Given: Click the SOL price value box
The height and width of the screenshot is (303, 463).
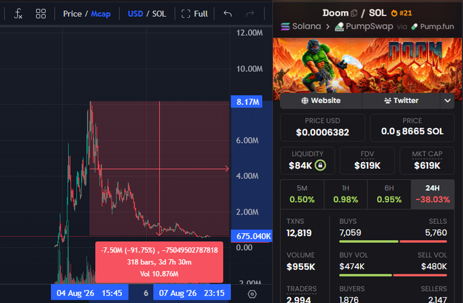Looking at the screenshot, I should (412, 127).
